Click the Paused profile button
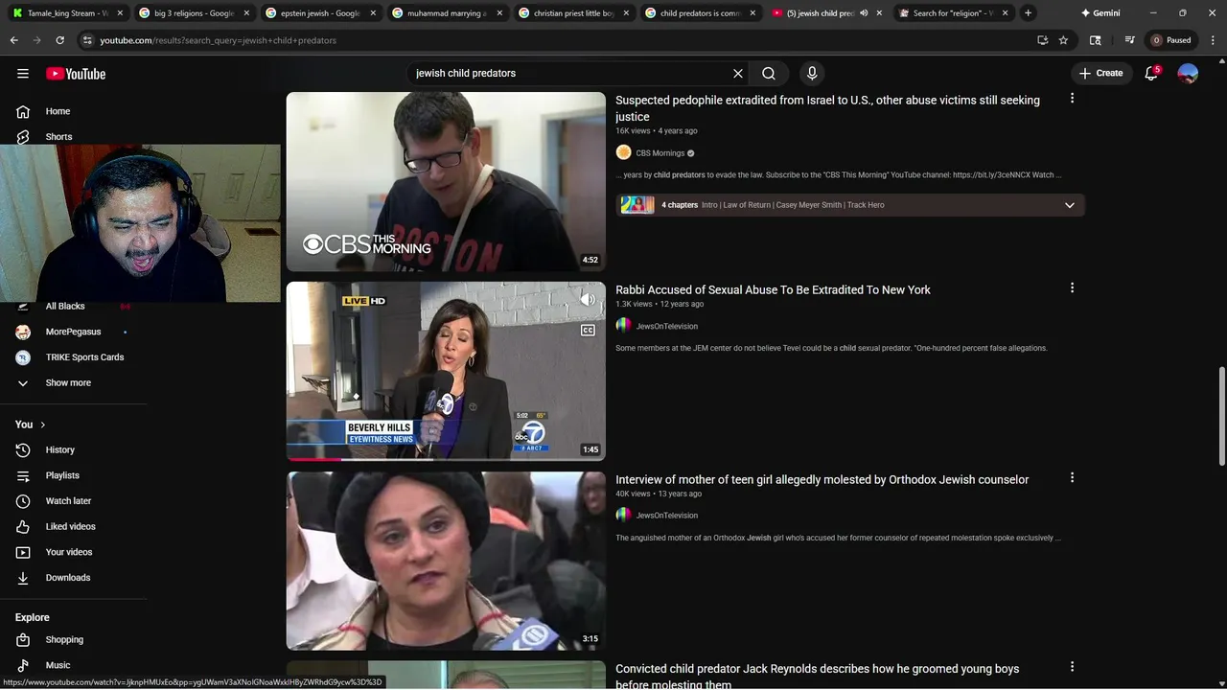Screen dimensions: 1227x690 click(1171, 40)
